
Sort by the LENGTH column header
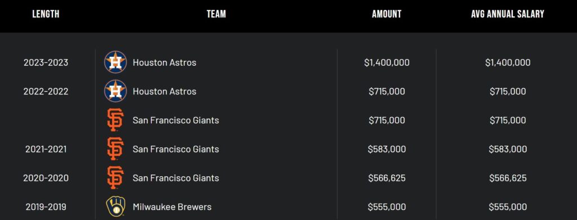coord(46,14)
